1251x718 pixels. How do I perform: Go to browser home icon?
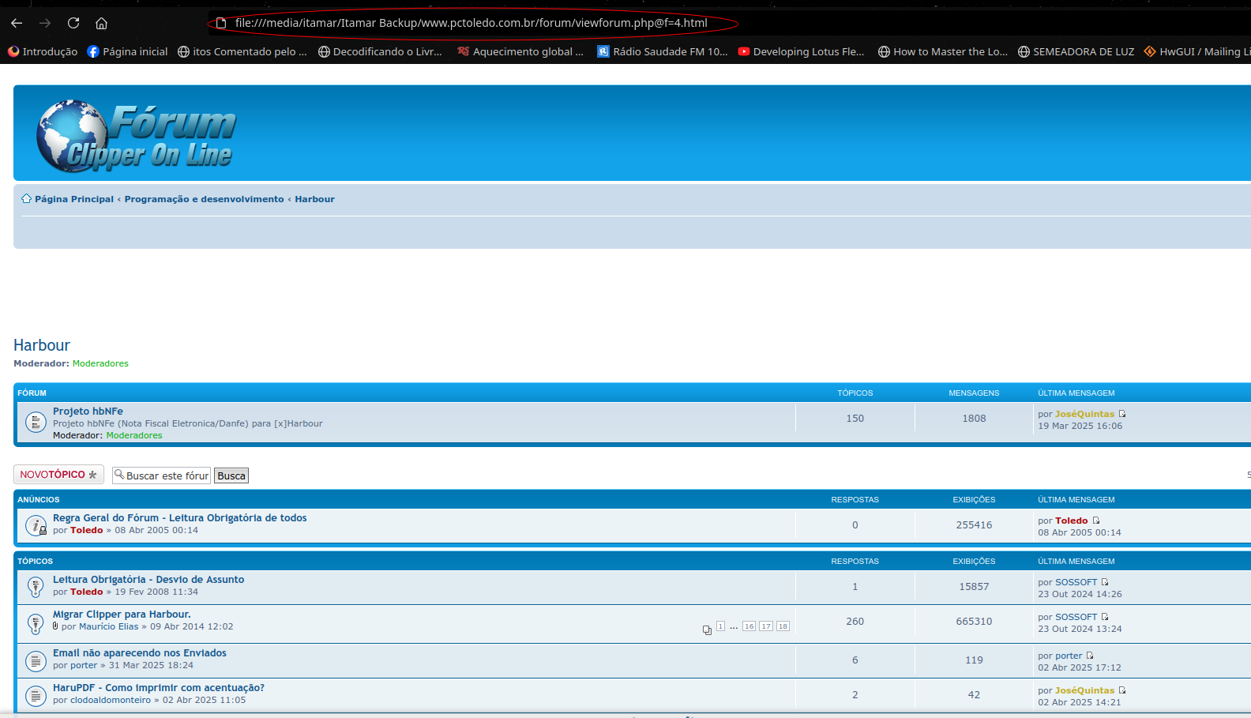point(101,23)
